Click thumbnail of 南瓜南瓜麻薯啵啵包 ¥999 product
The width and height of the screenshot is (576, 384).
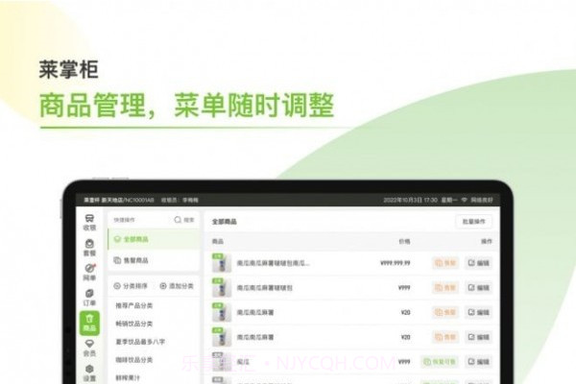pyautogui.click(x=222, y=287)
